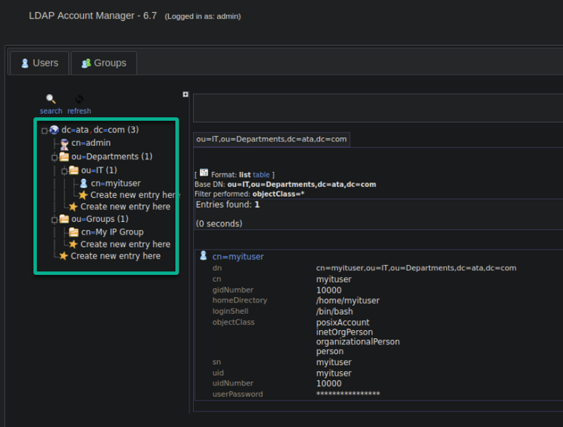Click the inetOrgPerson objectClass value
Screen dimensions: 563x427
pyautogui.click(x=345, y=332)
